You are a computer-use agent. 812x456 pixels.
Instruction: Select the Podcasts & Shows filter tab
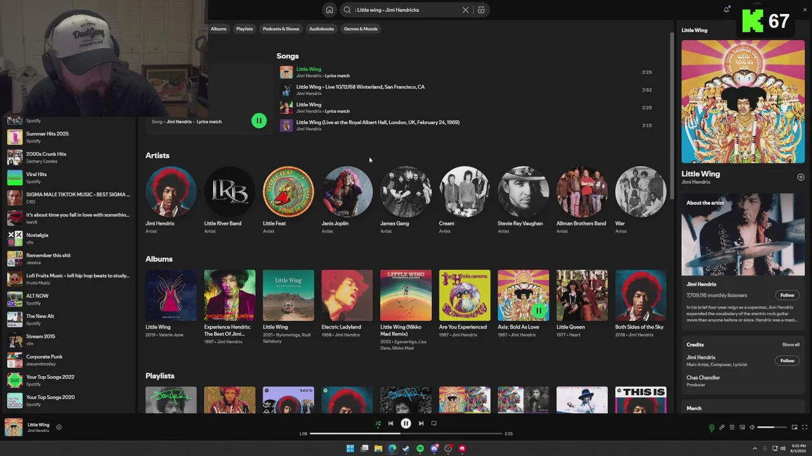(x=281, y=28)
